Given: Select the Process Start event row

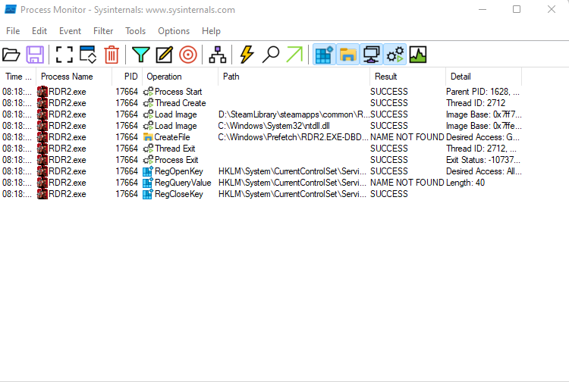Looking at the screenshot, I should pos(261,92).
